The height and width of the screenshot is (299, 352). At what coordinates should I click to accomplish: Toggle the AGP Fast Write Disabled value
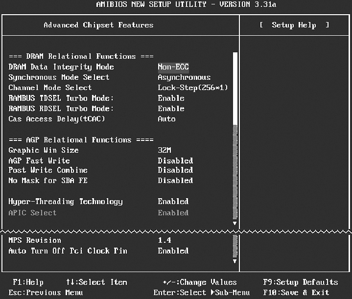click(x=175, y=161)
